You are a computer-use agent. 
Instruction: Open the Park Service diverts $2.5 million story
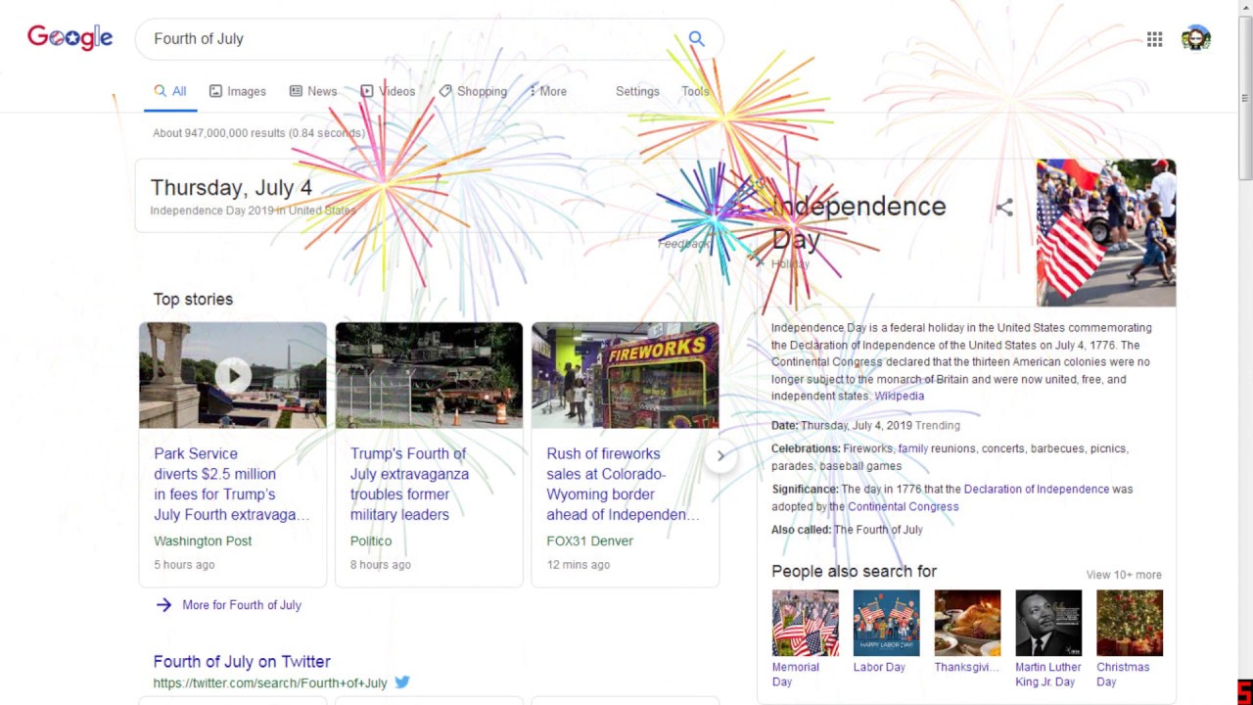231,484
